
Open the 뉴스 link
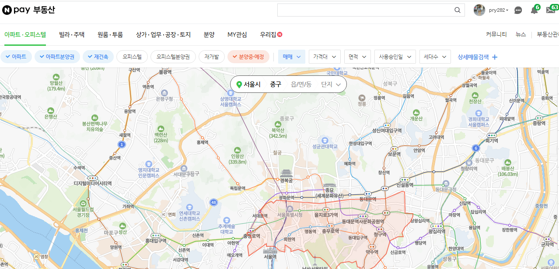(521, 34)
